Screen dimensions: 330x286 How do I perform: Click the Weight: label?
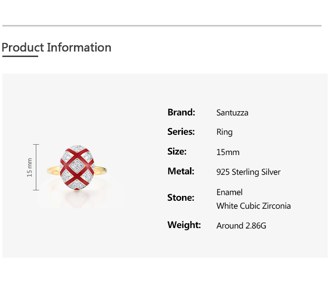184,225
